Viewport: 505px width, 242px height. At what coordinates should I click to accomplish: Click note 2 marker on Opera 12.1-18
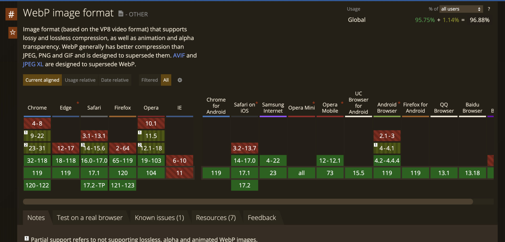(x=140, y=145)
